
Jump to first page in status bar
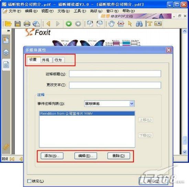coord(12,159)
